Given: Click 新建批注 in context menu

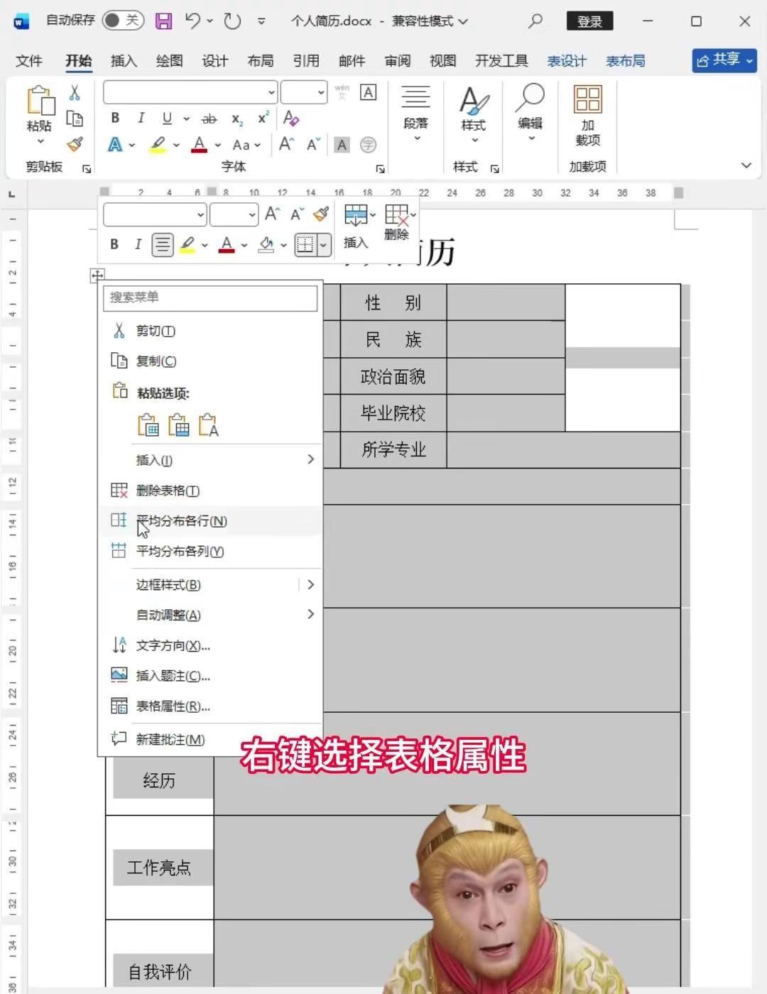Looking at the screenshot, I should [x=210, y=740].
